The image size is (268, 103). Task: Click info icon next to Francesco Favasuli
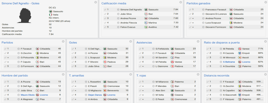coord(203,10)
